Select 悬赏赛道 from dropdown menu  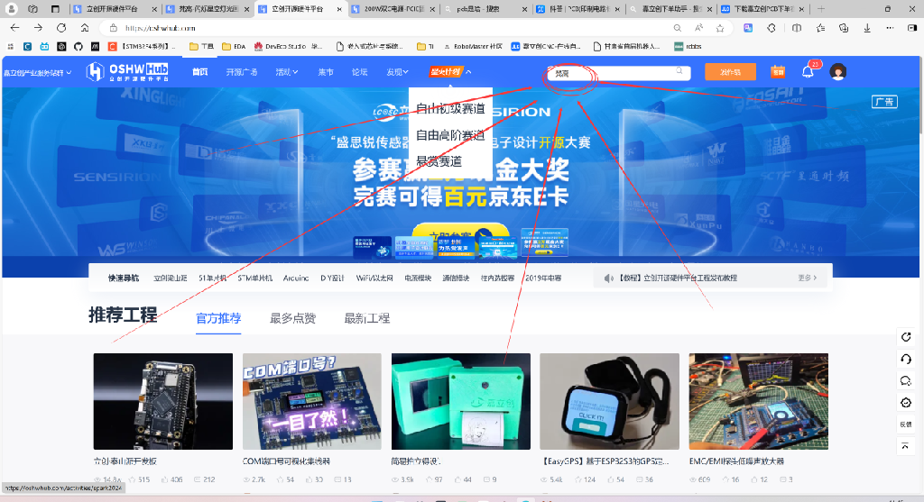pos(439,161)
